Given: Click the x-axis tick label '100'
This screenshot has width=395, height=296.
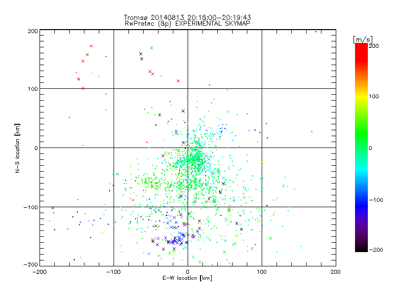Looking at the screenshot, I should (262, 272).
